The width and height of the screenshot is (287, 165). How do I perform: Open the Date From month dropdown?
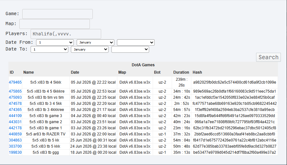pos(95,42)
